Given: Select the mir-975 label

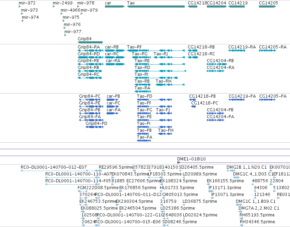Looking at the screenshot, I should [71, 17].
